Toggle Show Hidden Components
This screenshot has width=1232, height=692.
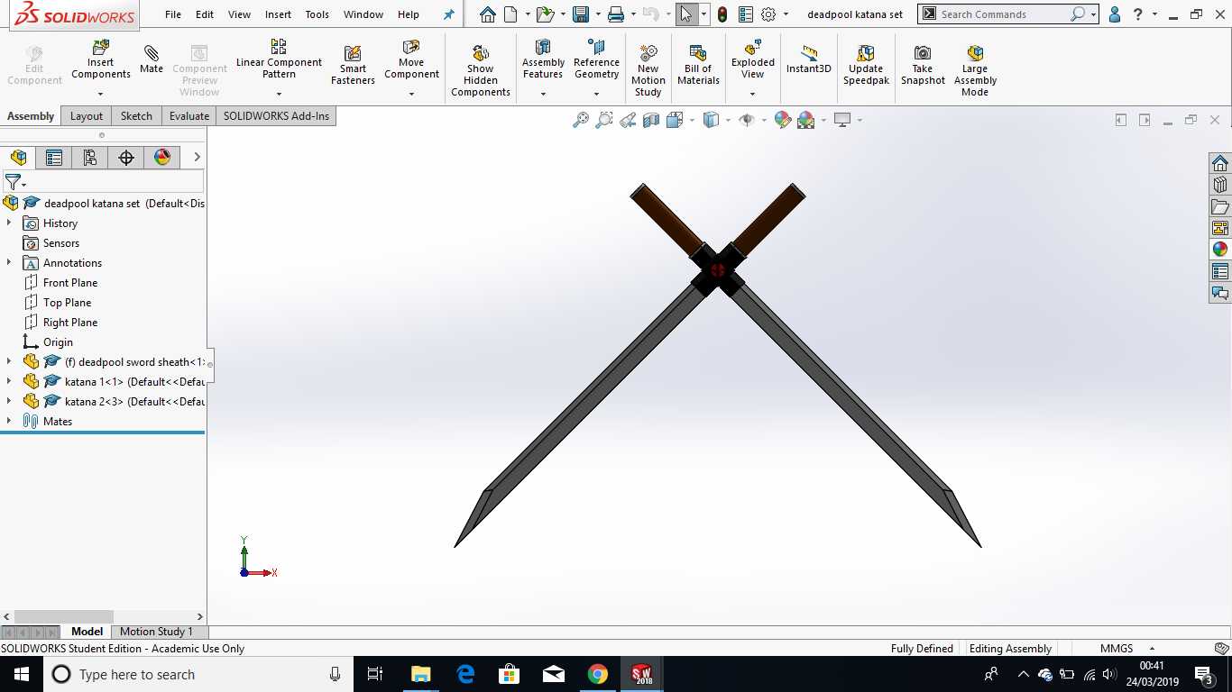(x=481, y=69)
